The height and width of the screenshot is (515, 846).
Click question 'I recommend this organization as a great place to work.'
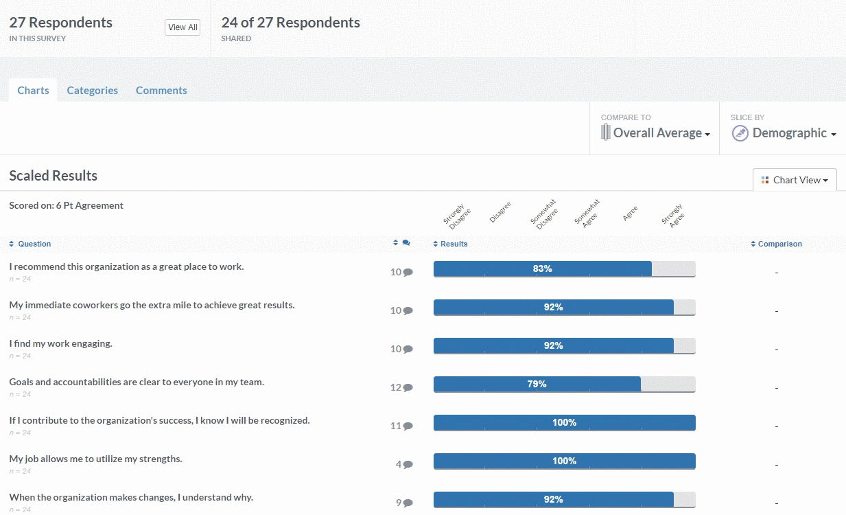click(126, 266)
